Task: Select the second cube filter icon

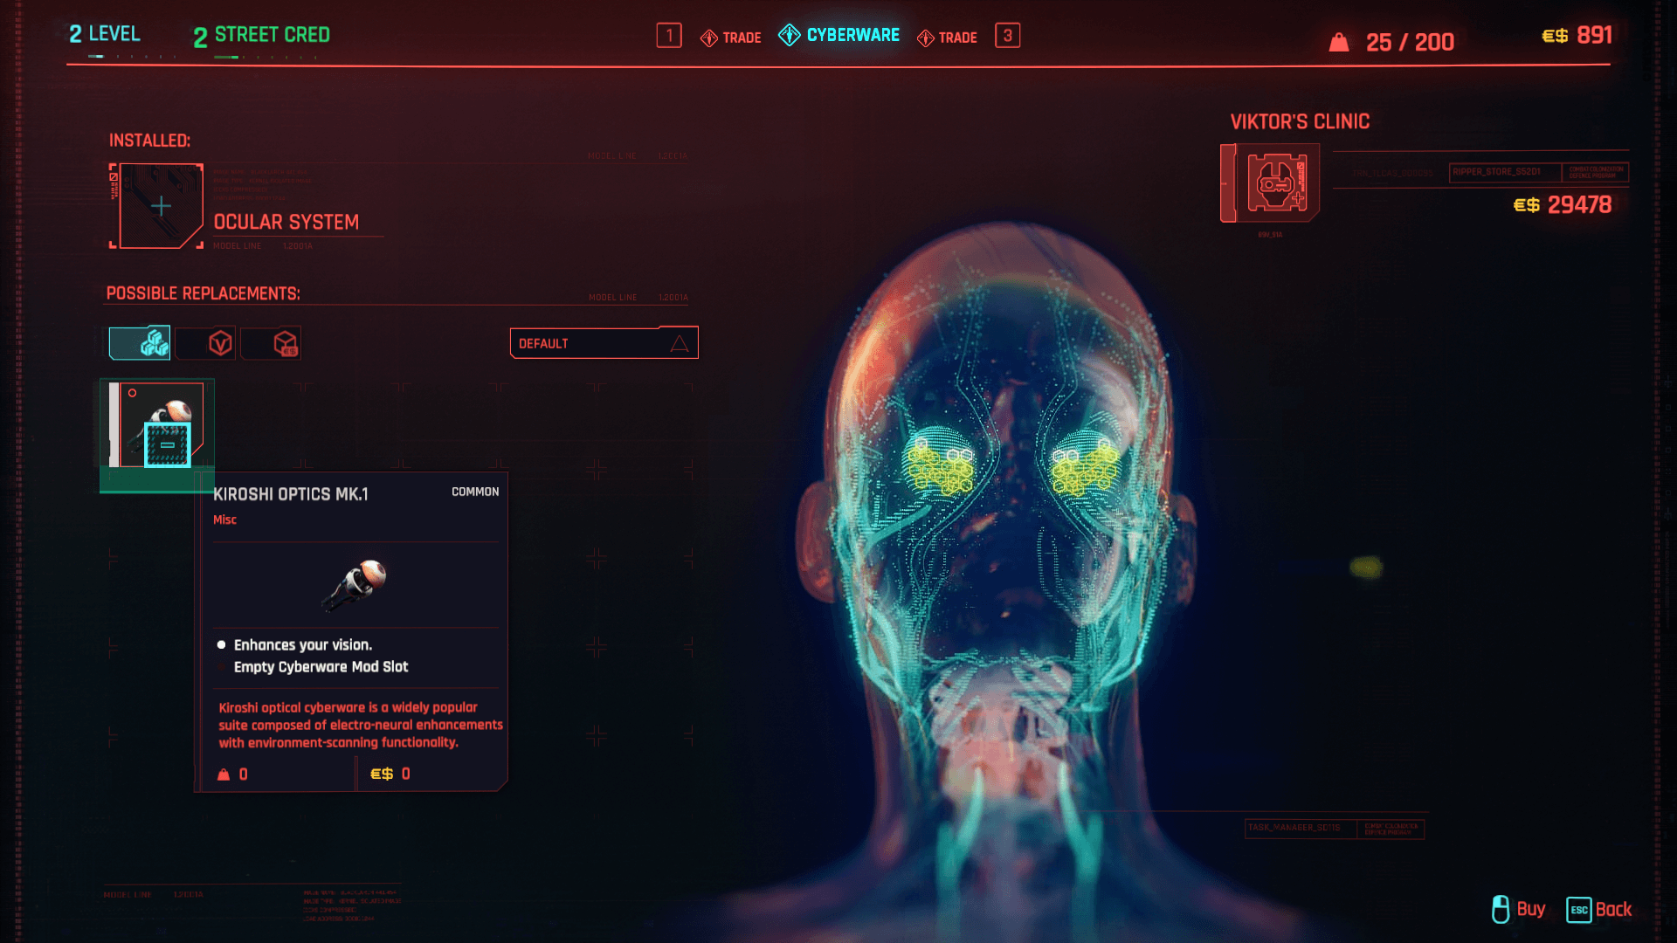Action: click(206, 343)
